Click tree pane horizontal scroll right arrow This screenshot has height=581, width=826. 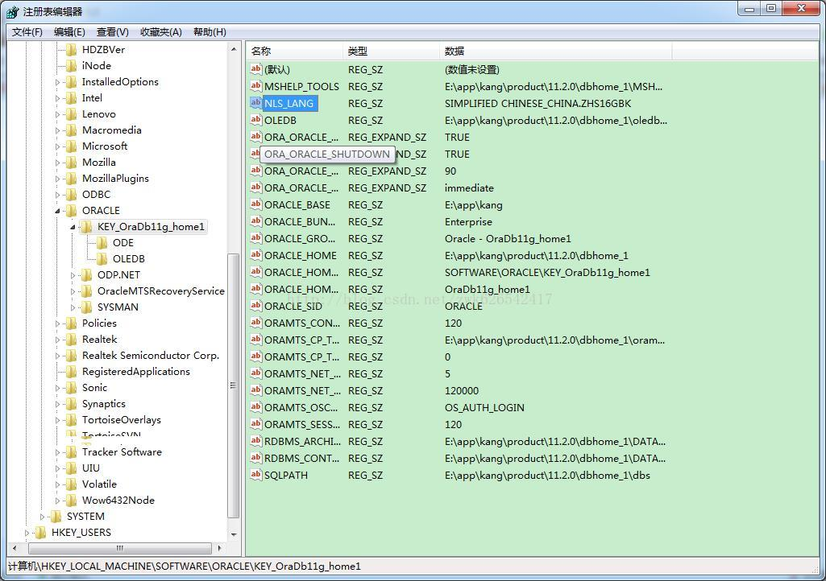point(219,548)
